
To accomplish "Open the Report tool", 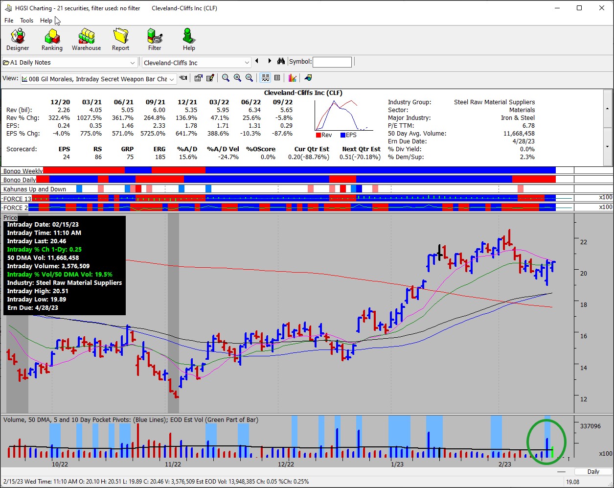I will pos(120,39).
